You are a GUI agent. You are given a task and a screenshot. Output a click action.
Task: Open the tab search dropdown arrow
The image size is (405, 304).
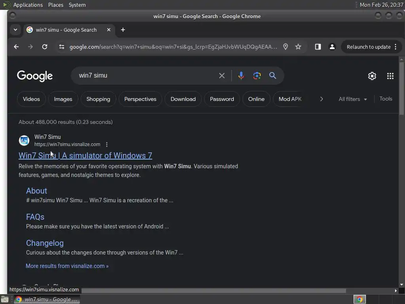pos(15,30)
